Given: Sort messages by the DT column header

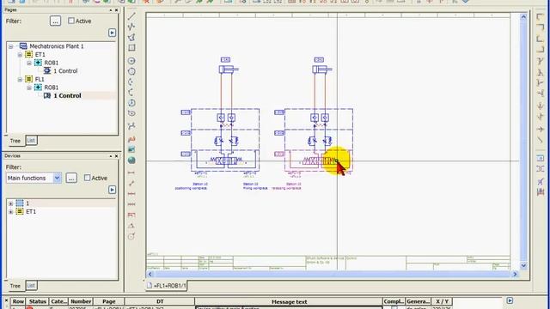Looking at the screenshot, I should click(x=160, y=301).
